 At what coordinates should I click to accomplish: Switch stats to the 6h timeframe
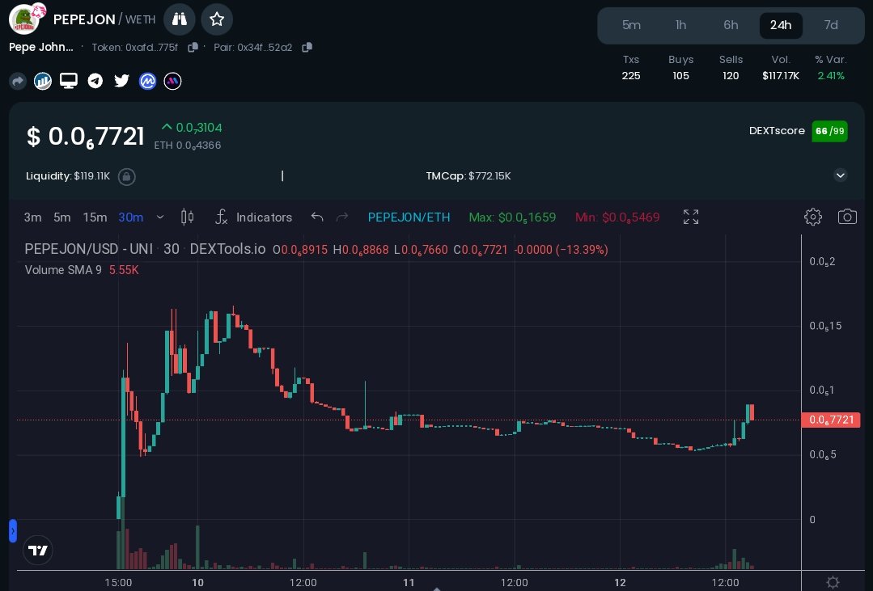click(731, 25)
